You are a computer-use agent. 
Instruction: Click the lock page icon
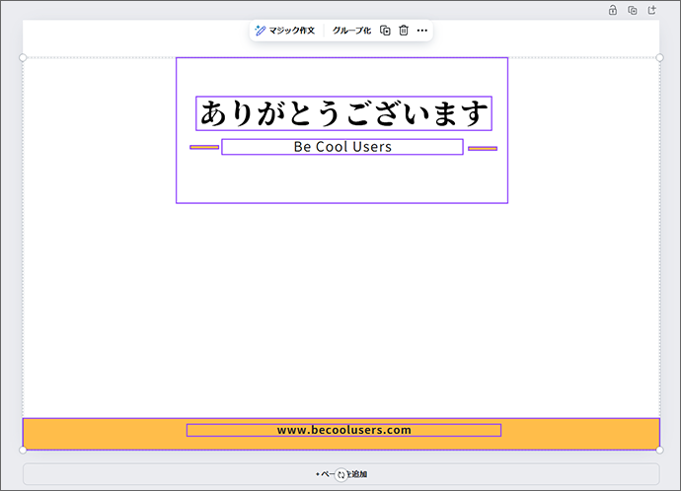(x=612, y=10)
